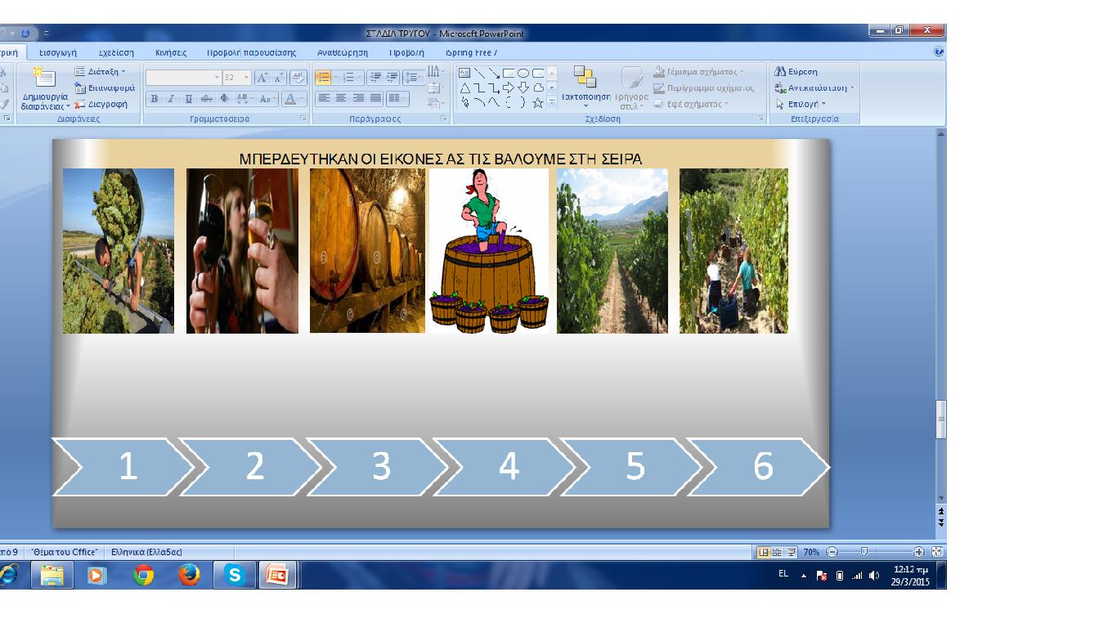Click the zoom slider handle
The image size is (1117, 628).
pos(864,552)
